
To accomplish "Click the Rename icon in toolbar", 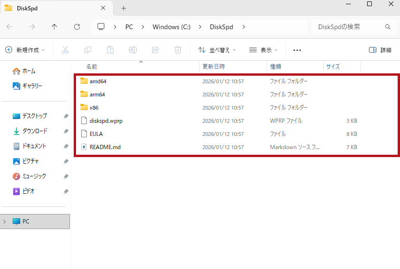I will point(133,50).
